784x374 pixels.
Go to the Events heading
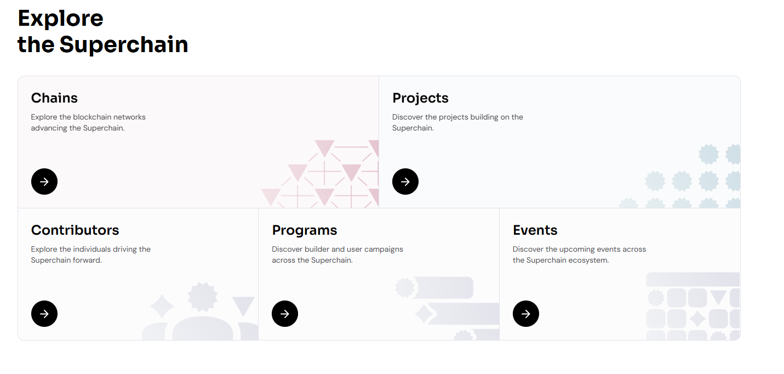(535, 230)
